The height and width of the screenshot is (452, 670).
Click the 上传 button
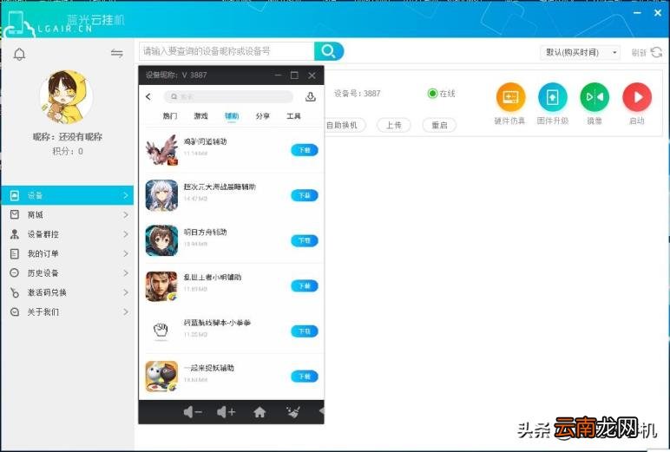[x=394, y=125]
